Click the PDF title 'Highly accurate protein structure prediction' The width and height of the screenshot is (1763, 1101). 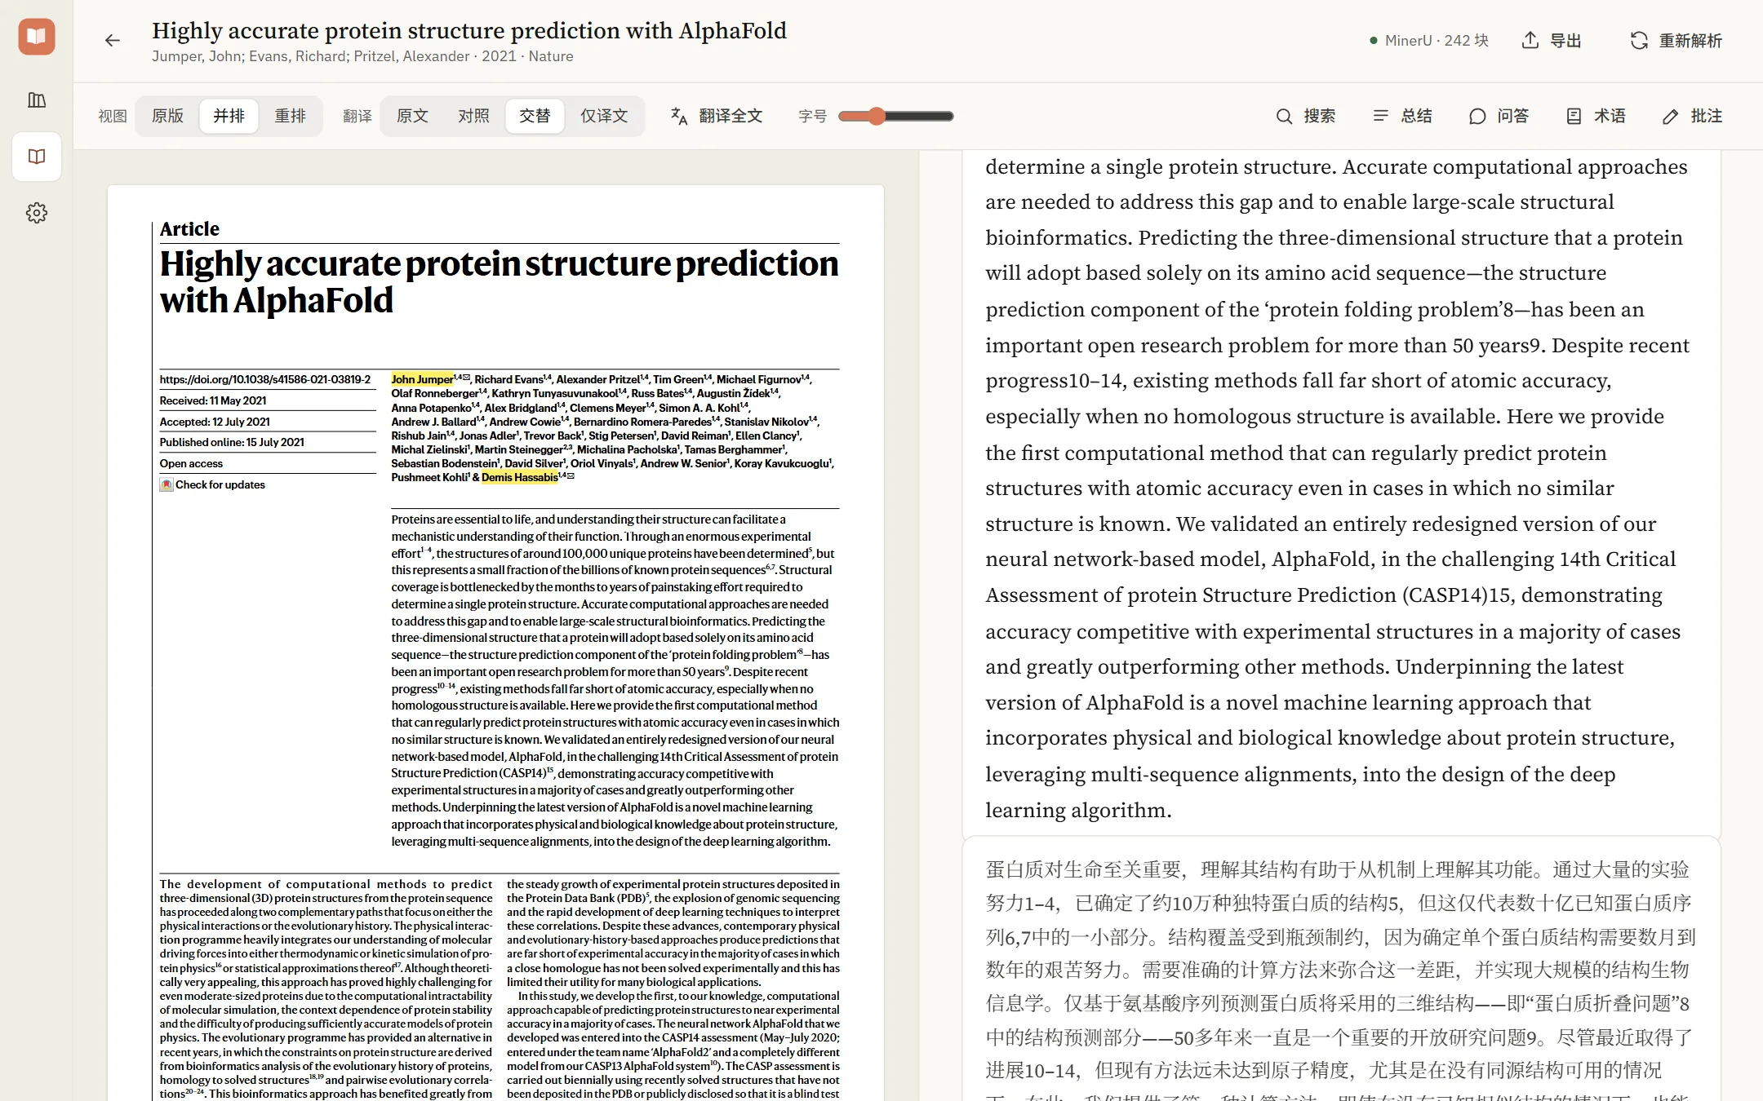point(499,282)
